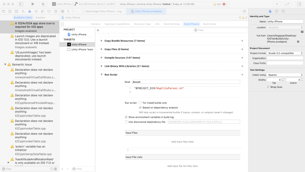Show the History inspector
Viewport: 305px width, 172px height.
coord(277,11)
